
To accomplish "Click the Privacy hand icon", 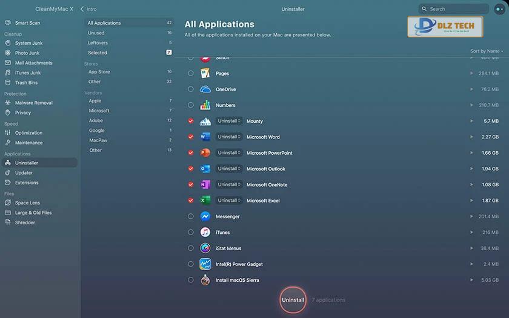I will tap(8, 112).
